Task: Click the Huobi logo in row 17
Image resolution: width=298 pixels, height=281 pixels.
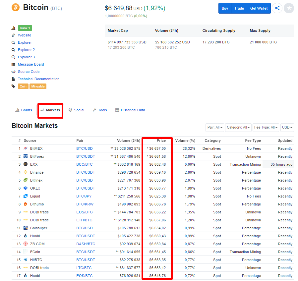Action: [26, 275]
